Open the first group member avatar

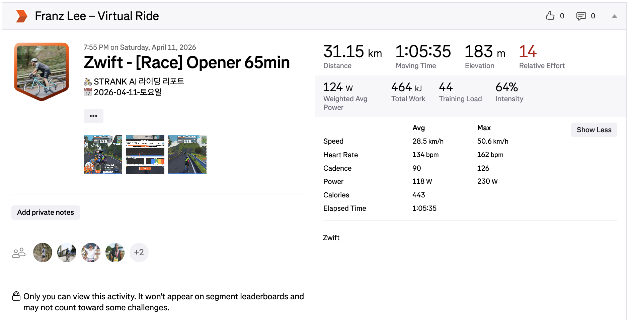(43, 253)
